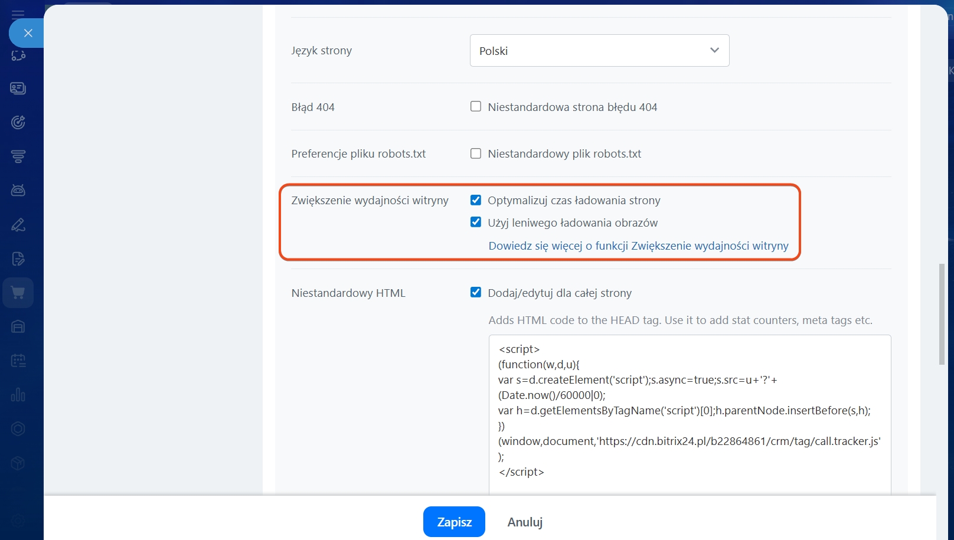The height and width of the screenshot is (540, 954).
Task: Click the Anuluj button
Action: [525, 522]
